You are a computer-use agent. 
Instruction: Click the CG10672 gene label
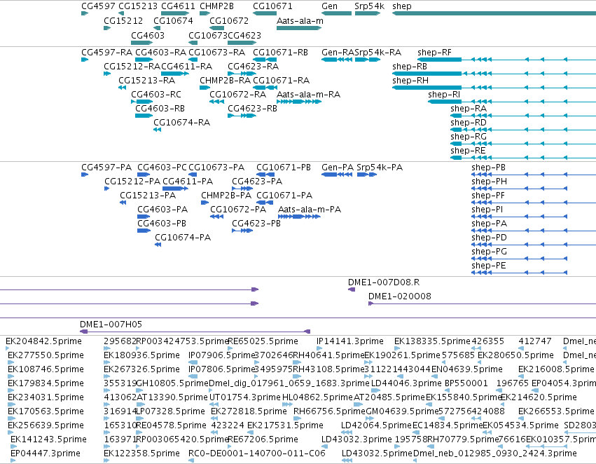point(229,20)
